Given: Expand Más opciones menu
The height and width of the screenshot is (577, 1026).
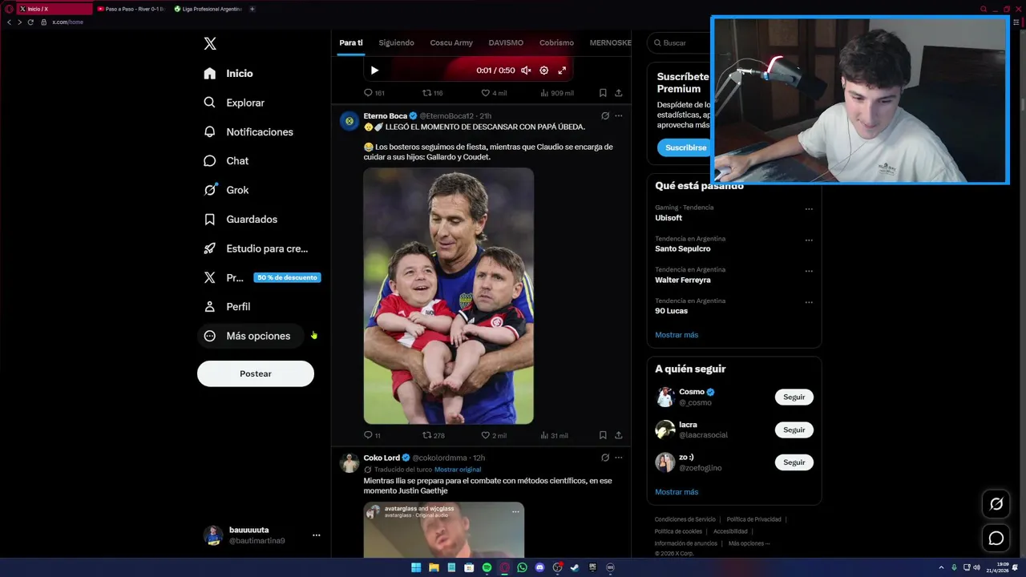Looking at the screenshot, I should pyautogui.click(x=250, y=336).
